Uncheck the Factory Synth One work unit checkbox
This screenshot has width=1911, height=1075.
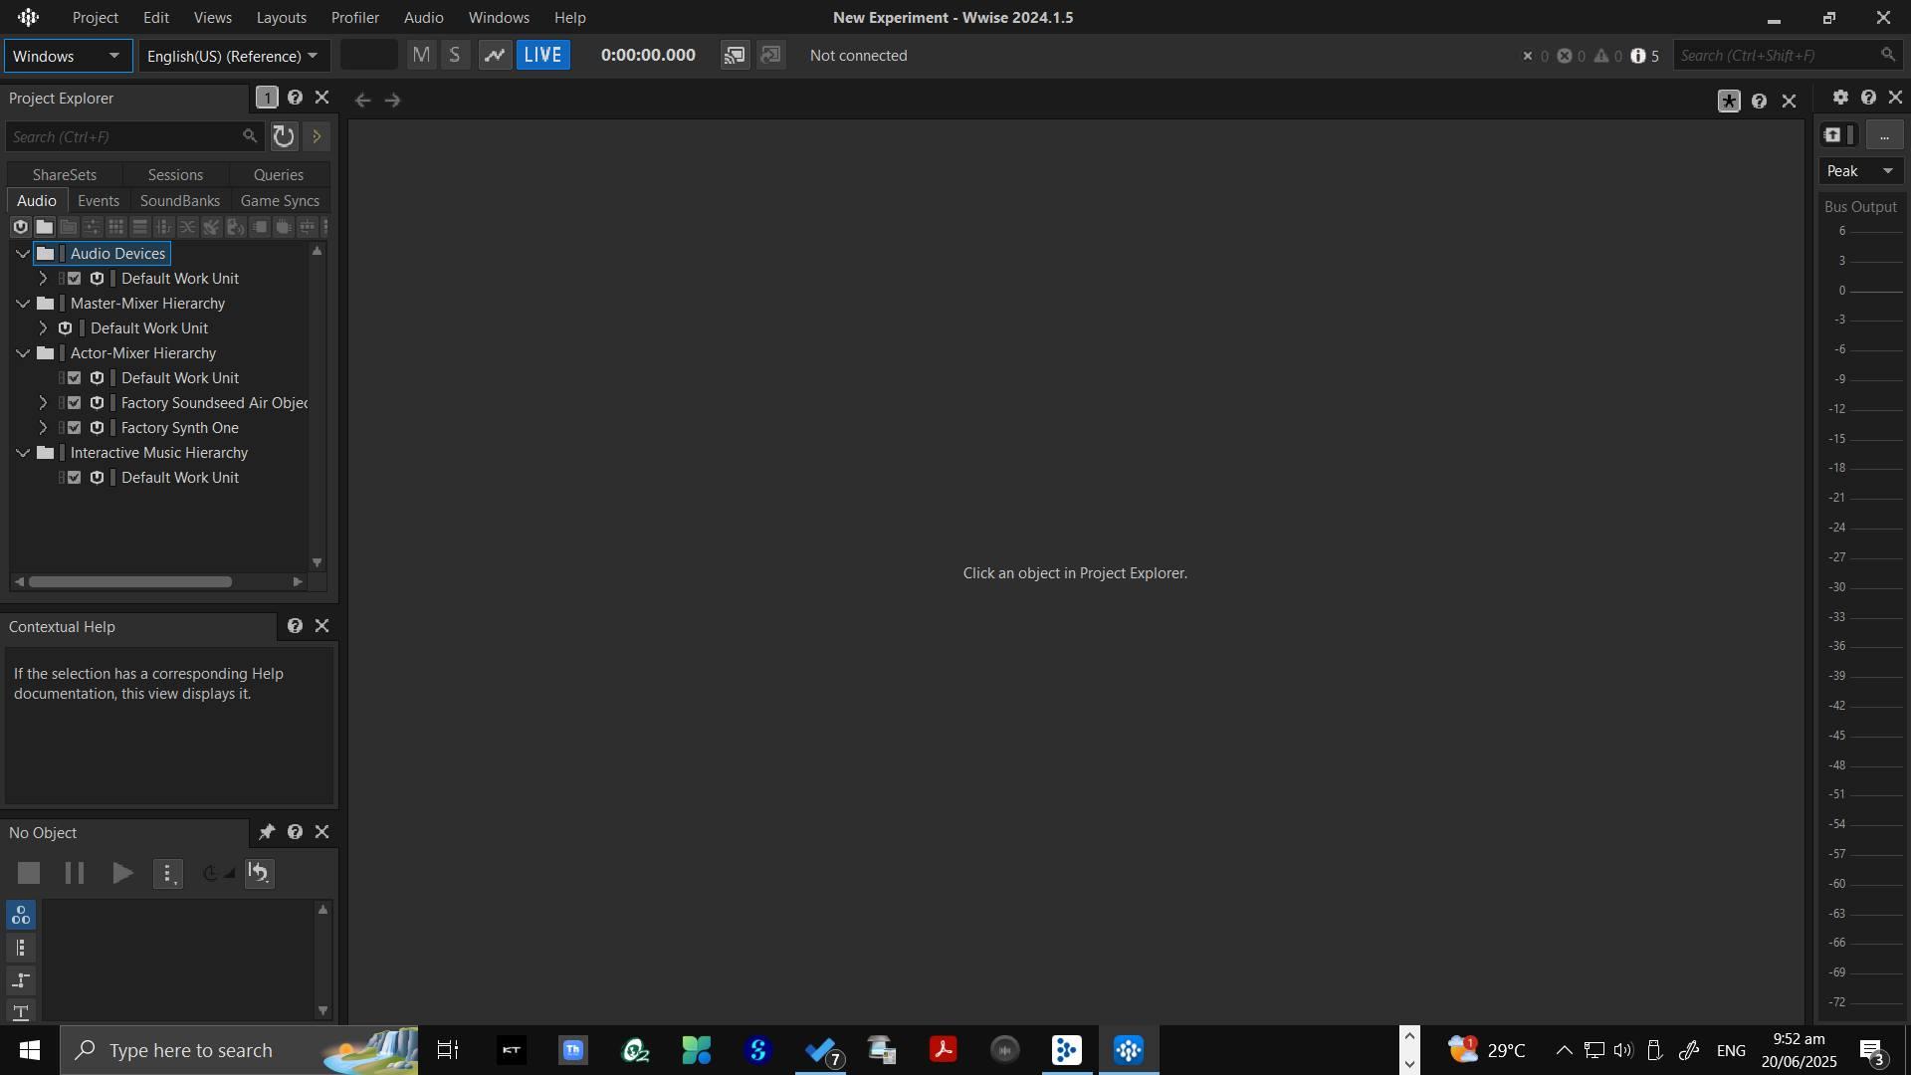tap(75, 428)
